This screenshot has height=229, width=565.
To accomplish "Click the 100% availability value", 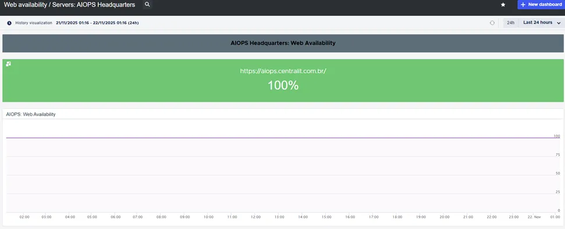I will click(283, 85).
